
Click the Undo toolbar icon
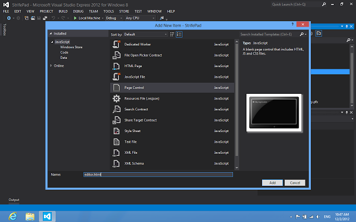53,18
